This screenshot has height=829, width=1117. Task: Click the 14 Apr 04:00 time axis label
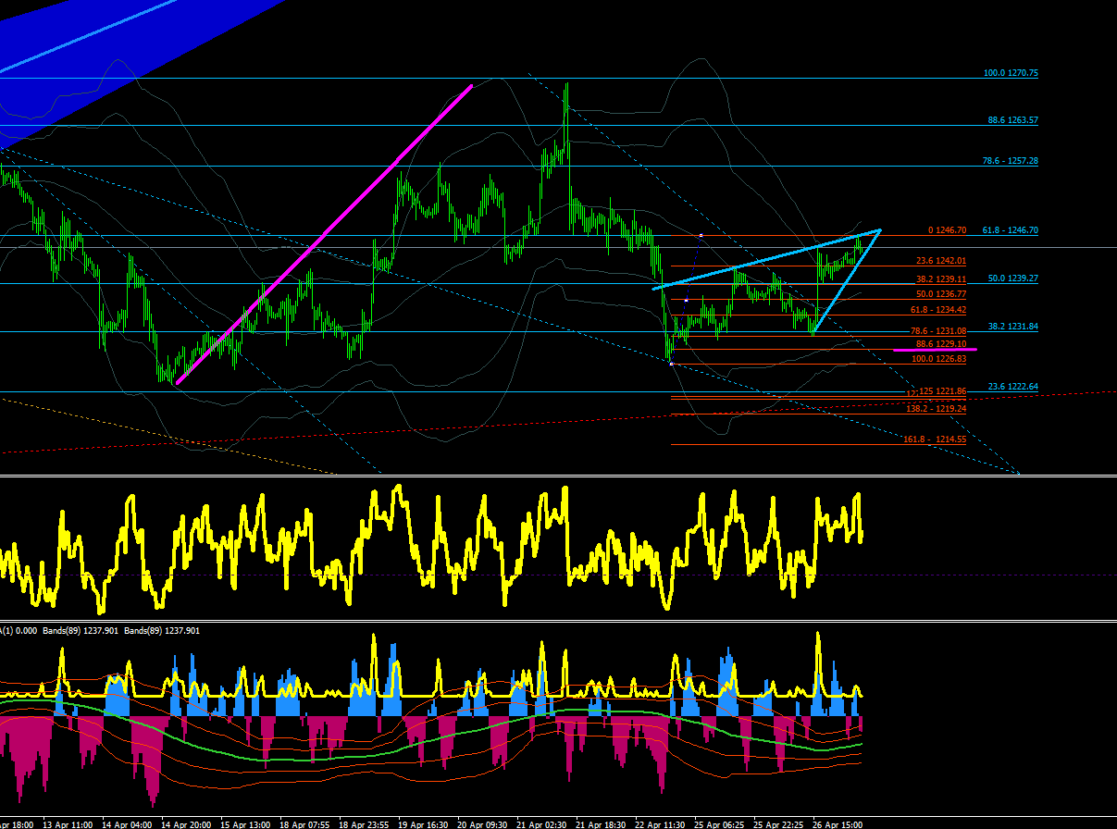click(128, 823)
